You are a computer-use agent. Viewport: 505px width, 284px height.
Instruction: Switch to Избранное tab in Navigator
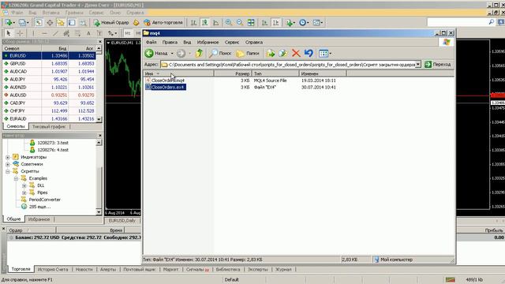pos(39,219)
